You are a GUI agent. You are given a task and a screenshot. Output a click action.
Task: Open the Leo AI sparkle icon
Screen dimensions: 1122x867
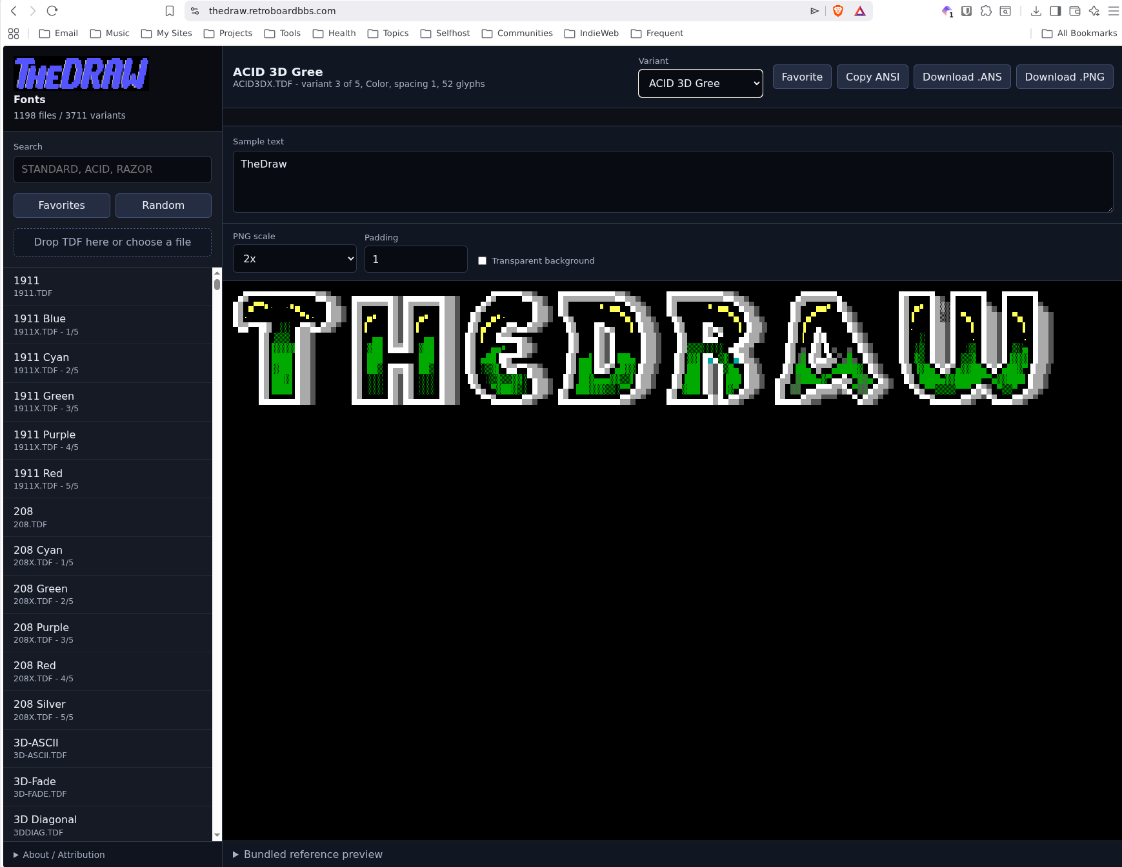pyautogui.click(x=1094, y=11)
